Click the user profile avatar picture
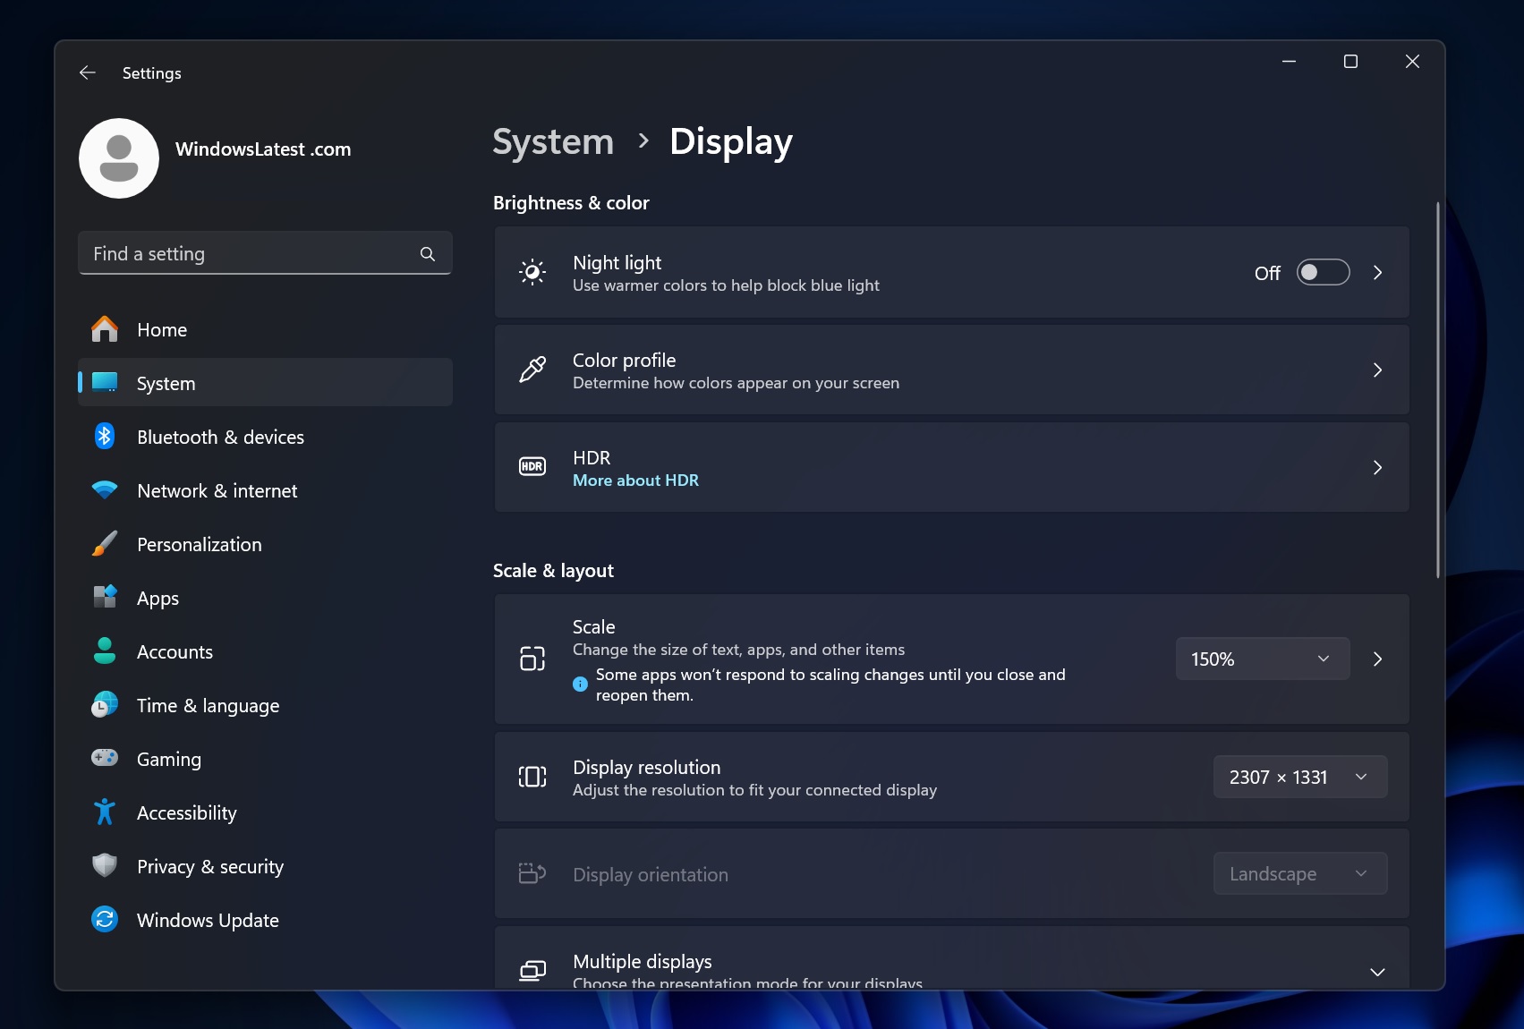The height and width of the screenshot is (1029, 1524). pyautogui.click(x=119, y=158)
